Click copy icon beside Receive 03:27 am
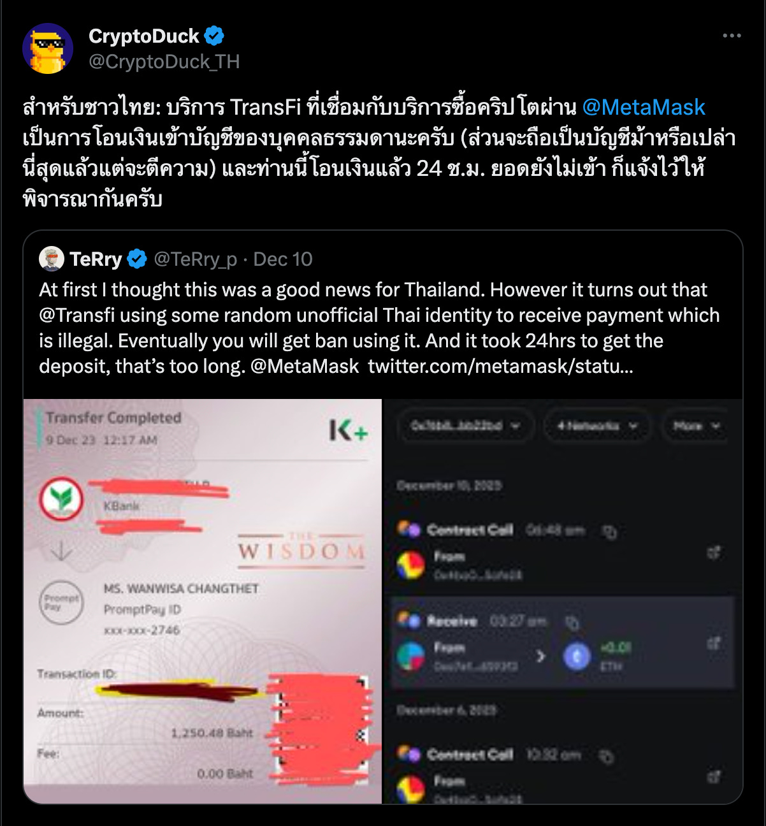This screenshot has width=766, height=826. coord(572,622)
